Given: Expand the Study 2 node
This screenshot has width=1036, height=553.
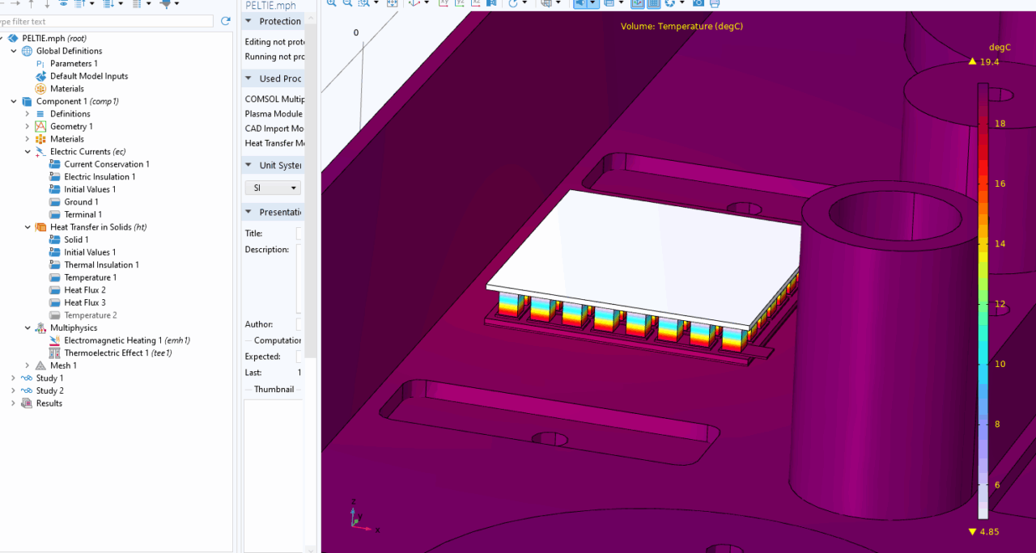Looking at the screenshot, I should pyautogui.click(x=14, y=390).
